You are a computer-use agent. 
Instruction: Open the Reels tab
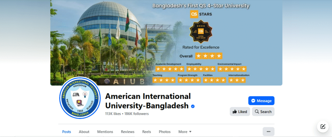(147, 132)
